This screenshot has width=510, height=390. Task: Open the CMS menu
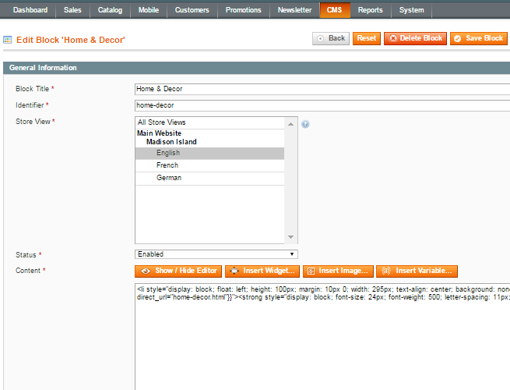point(334,10)
